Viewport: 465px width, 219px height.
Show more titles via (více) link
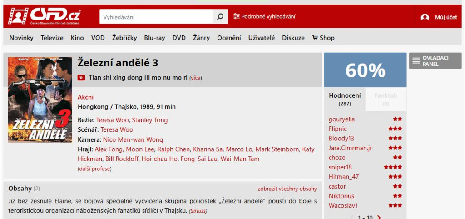click(x=196, y=78)
